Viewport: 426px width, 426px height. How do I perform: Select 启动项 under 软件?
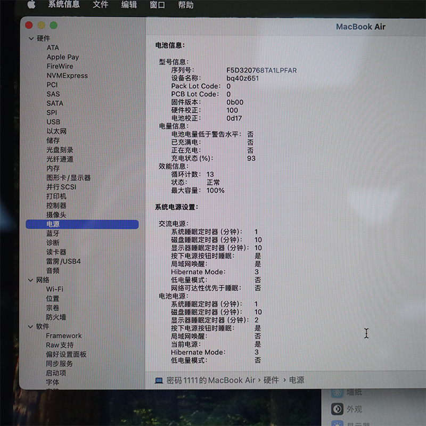pos(56,373)
